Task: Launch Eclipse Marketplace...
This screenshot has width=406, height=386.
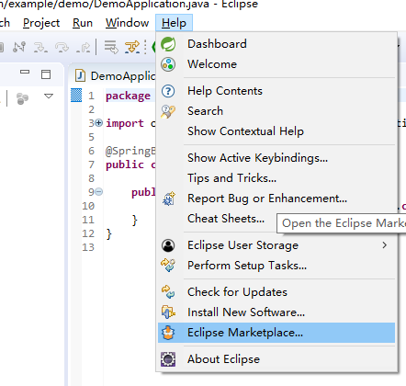Action: click(x=276, y=333)
